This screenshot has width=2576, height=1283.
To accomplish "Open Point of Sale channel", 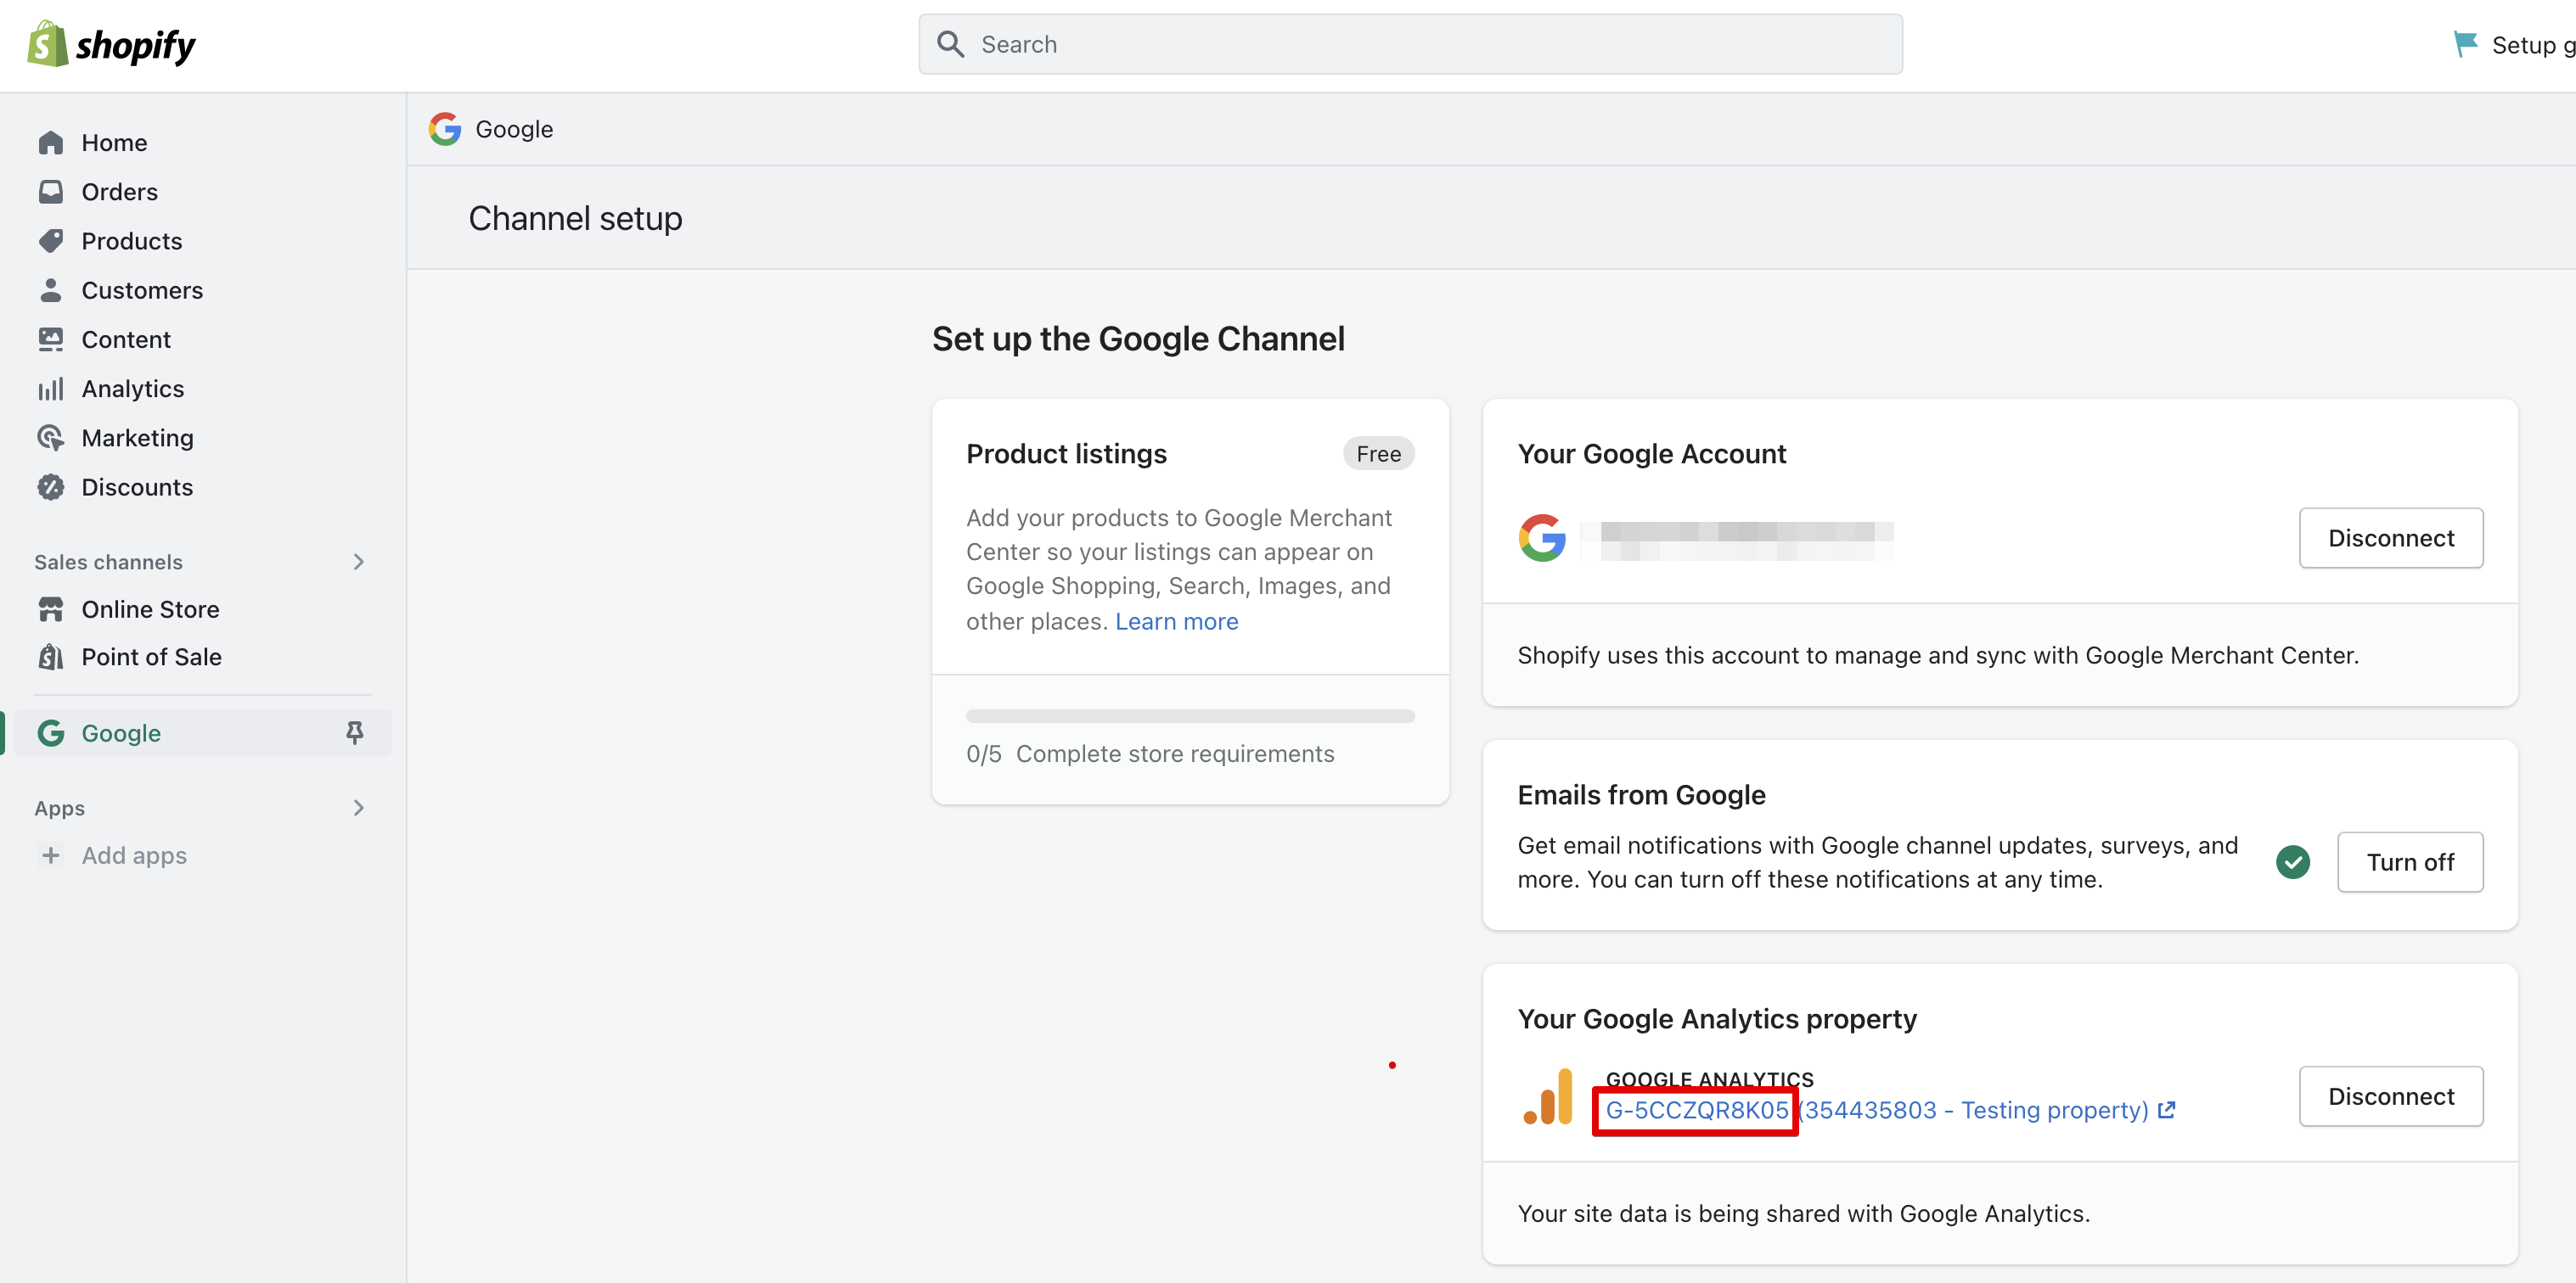I will pyautogui.click(x=151, y=657).
